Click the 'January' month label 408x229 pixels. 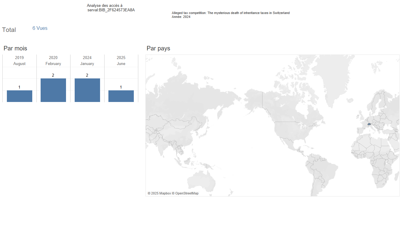87,64
